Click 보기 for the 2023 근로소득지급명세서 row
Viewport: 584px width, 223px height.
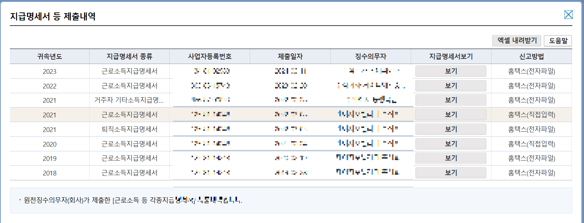451,71
